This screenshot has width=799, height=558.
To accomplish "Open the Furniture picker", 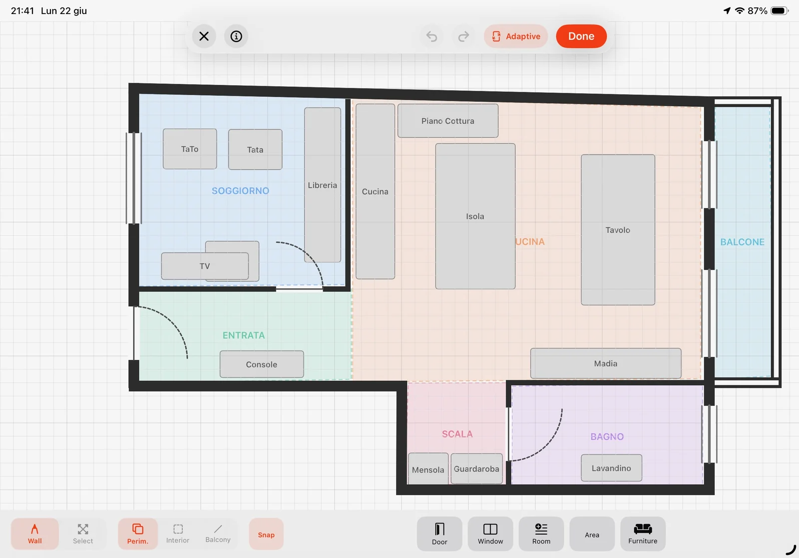I will tap(643, 534).
